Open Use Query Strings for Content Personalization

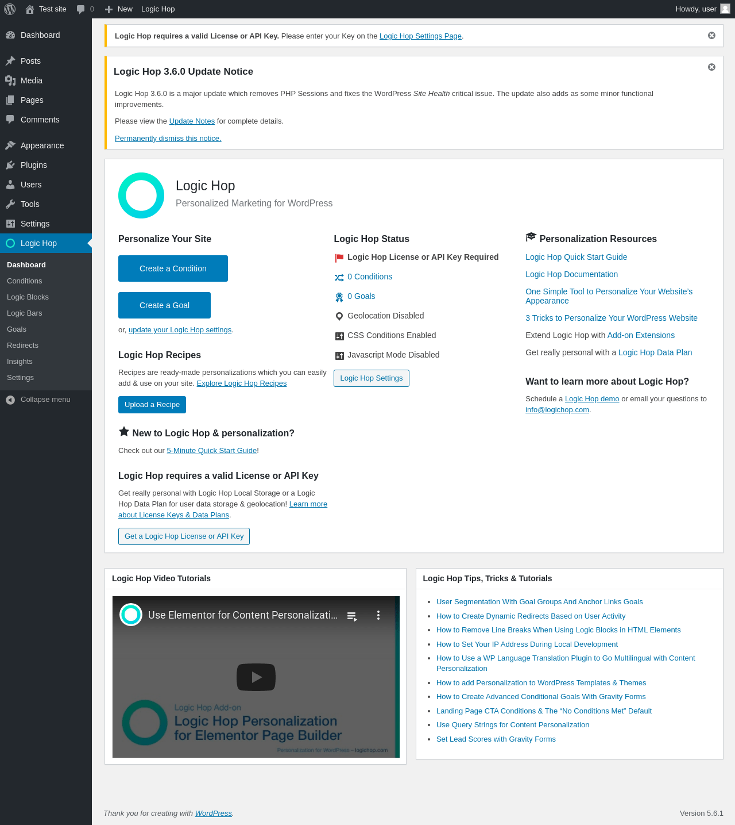513,725
